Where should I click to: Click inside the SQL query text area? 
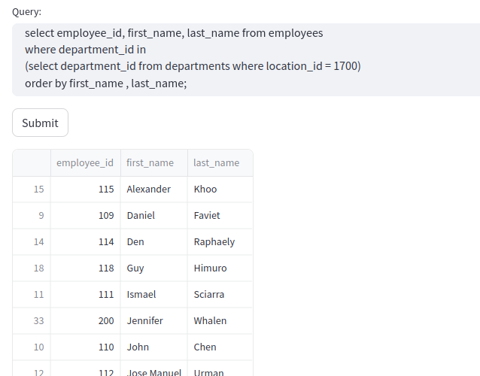point(246,59)
